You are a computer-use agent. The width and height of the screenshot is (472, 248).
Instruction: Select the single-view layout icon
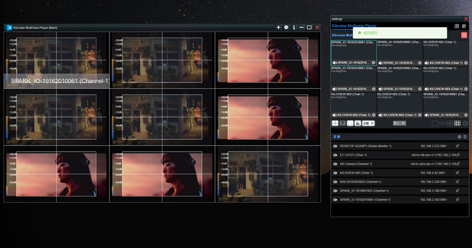435,123
